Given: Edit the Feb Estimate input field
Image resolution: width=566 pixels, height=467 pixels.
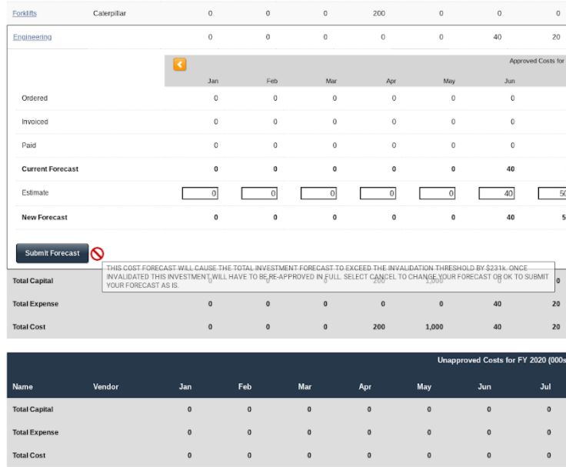Looking at the screenshot, I should click(x=259, y=193).
